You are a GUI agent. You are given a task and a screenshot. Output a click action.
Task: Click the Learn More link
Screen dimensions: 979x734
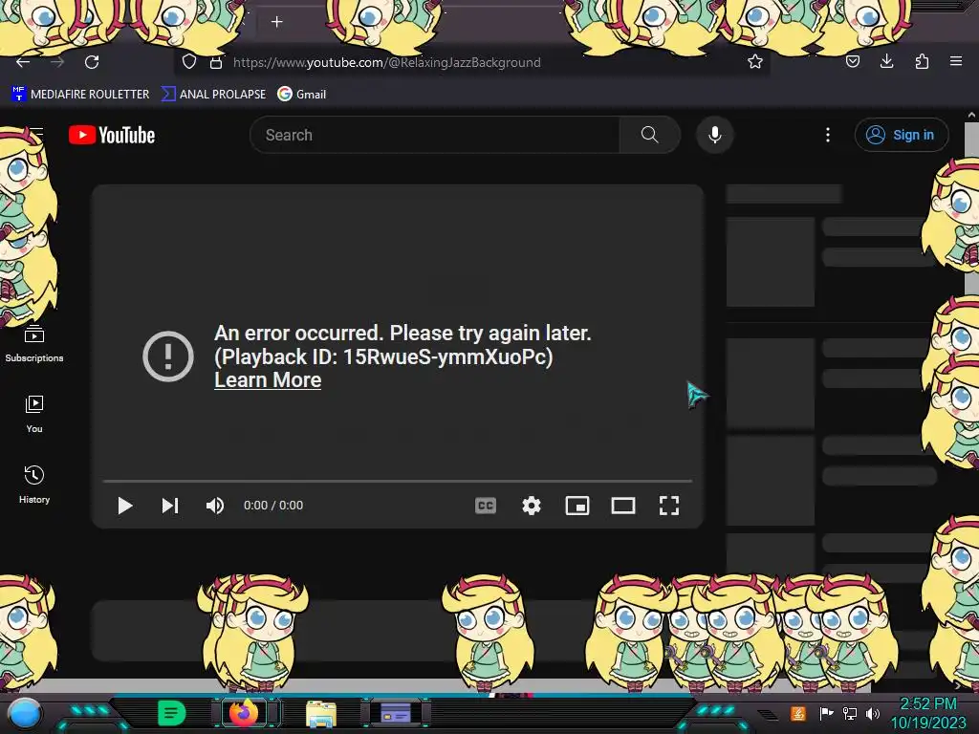[268, 380]
